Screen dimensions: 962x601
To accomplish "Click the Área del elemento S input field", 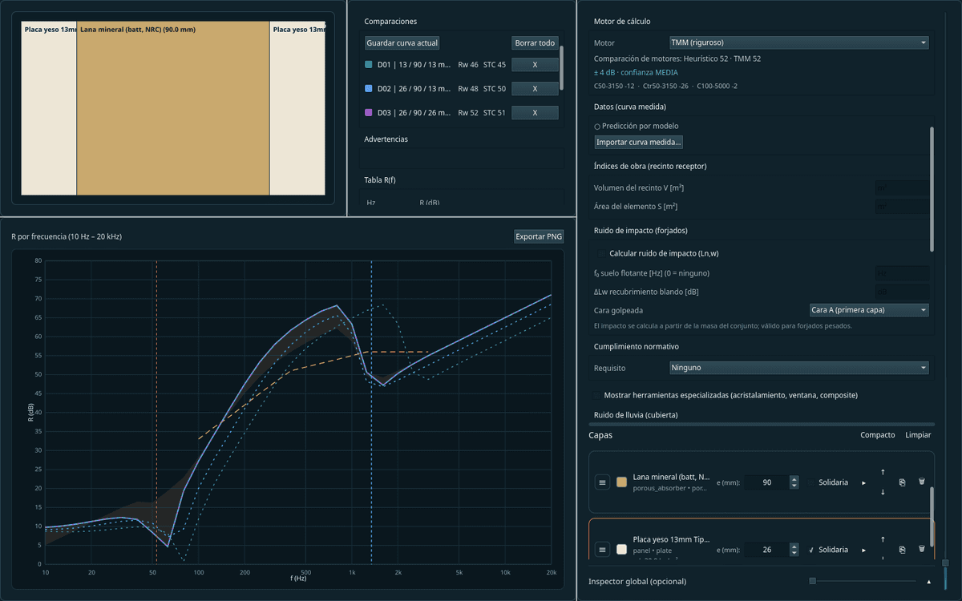I will pos(902,208).
